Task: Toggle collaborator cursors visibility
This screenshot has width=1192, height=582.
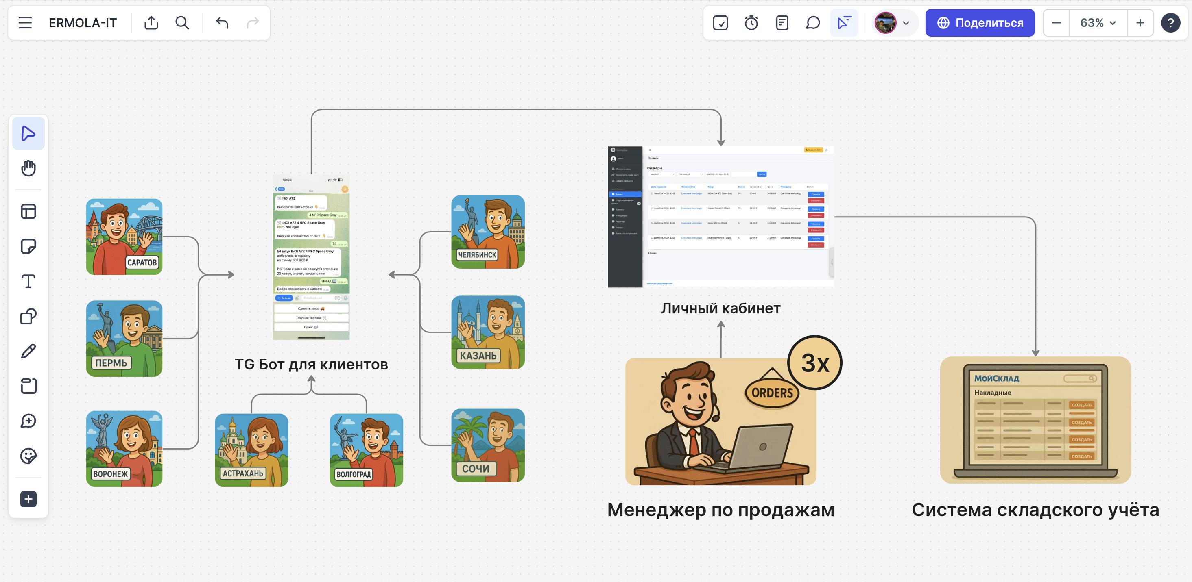Action: pyautogui.click(x=844, y=23)
